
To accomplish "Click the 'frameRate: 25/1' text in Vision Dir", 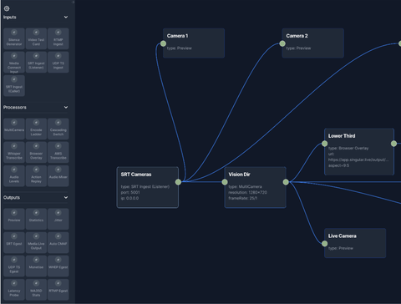I will click(x=243, y=198).
